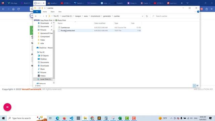Select Videos under This PC

tap(43, 76)
